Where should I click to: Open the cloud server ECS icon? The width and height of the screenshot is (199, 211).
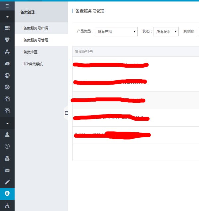coord(7,28)
